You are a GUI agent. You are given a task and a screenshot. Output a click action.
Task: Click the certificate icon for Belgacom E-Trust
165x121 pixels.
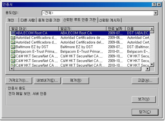[13, 51]
